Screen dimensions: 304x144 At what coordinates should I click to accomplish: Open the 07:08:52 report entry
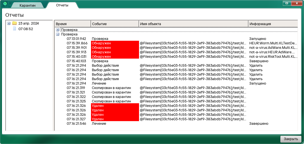[x=26, y=29]
